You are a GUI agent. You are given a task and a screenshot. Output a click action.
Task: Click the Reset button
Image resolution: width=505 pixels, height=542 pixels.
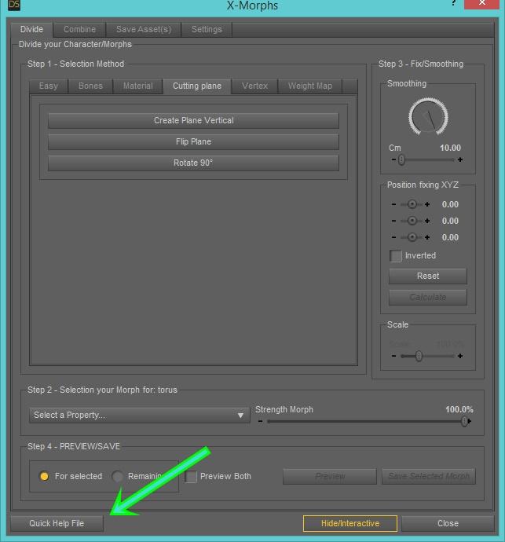(x=428, y=276)
